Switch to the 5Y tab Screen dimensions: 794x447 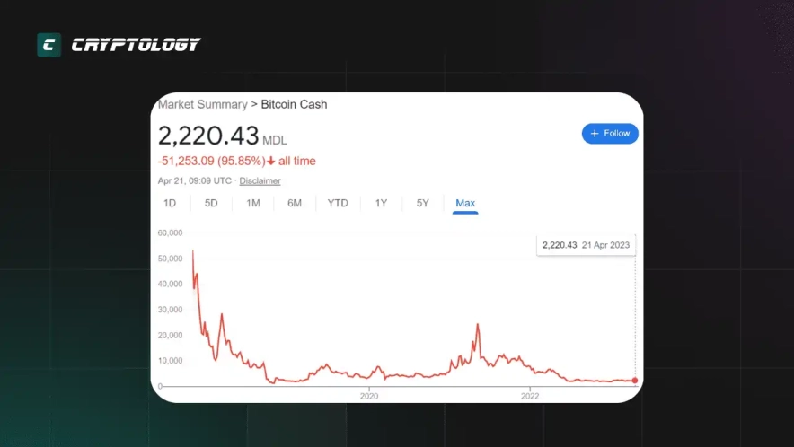coord(423,203)
